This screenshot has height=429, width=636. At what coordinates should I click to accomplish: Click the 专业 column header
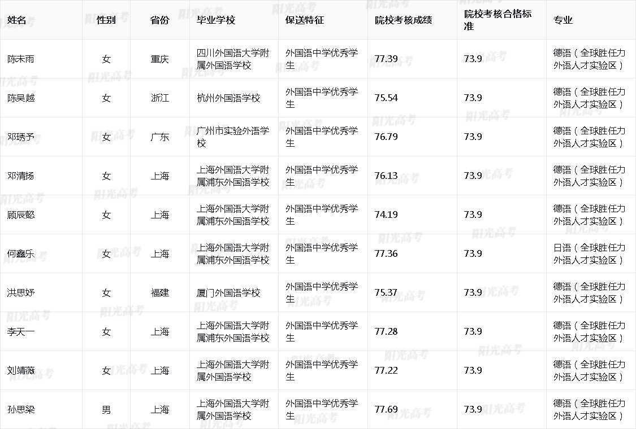point(563,20)
